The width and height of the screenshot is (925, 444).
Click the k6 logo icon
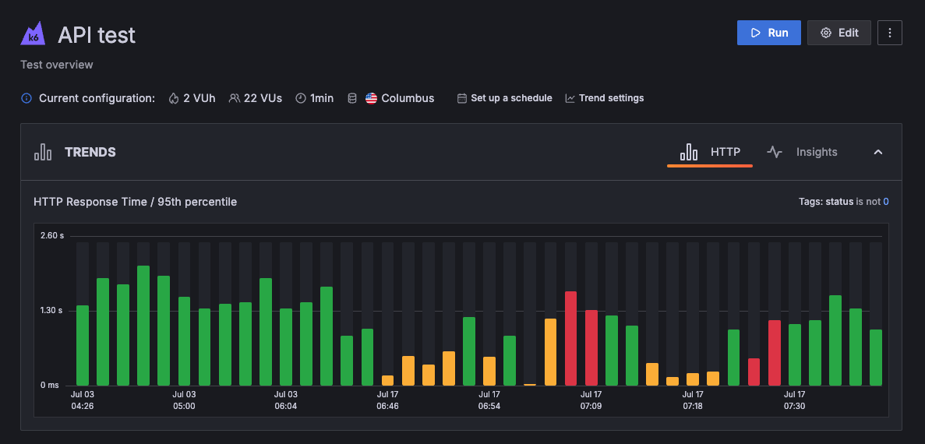pyautogui.click(x=34, y=34)
